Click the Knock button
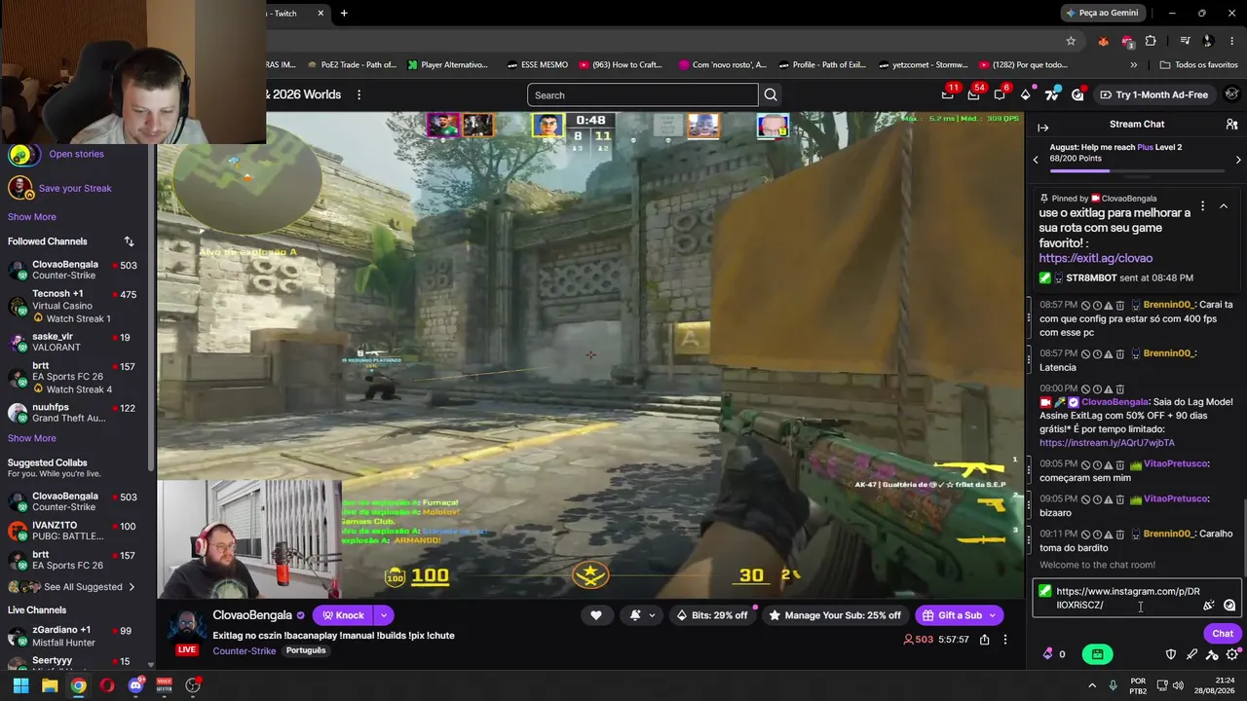Screen dimensions: 1247x701 (x=342, y=615)
